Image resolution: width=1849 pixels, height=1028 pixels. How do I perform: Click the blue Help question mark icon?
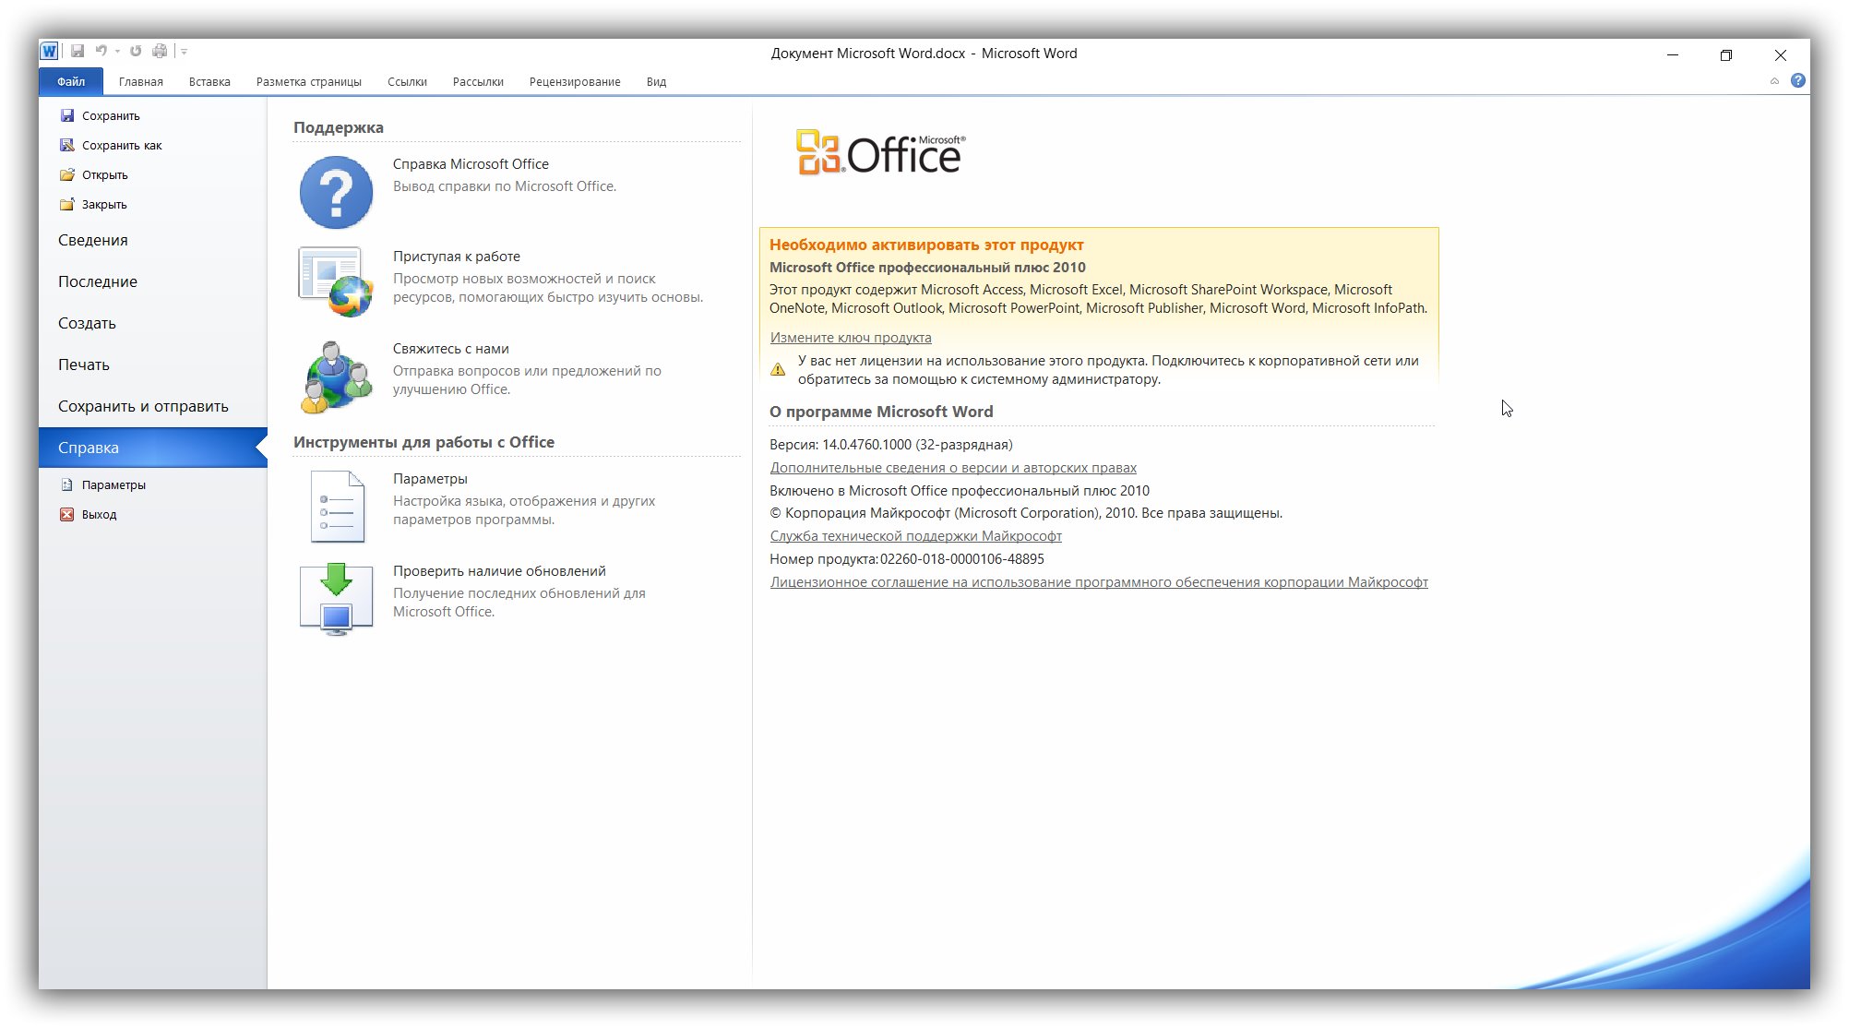pyautogui.click(x=1798, y=80)
